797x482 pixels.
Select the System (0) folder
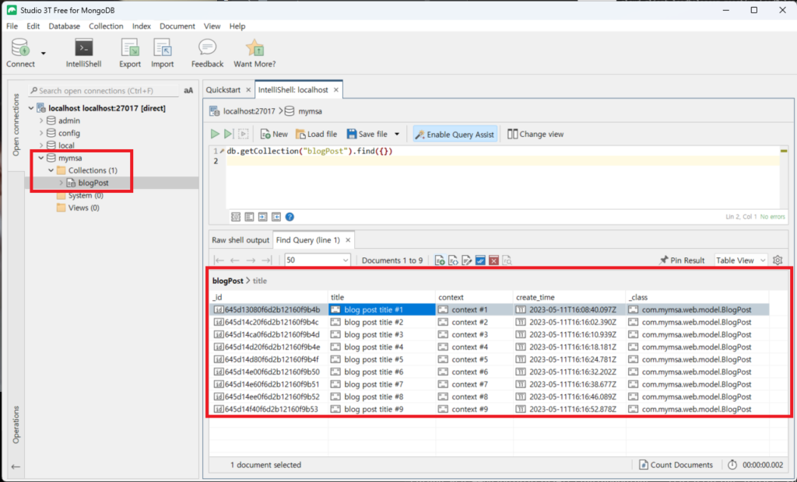80,195
